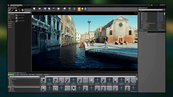Image resolution: width=173 pixels, height=97 pixels.
Task: Open the Cinematics toolbar icon
Action: pos(69,9)
